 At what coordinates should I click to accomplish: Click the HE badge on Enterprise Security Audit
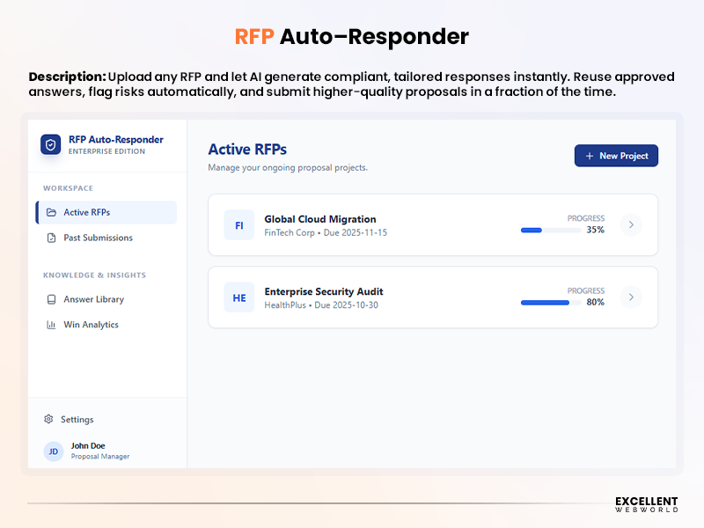coord(238,297)
